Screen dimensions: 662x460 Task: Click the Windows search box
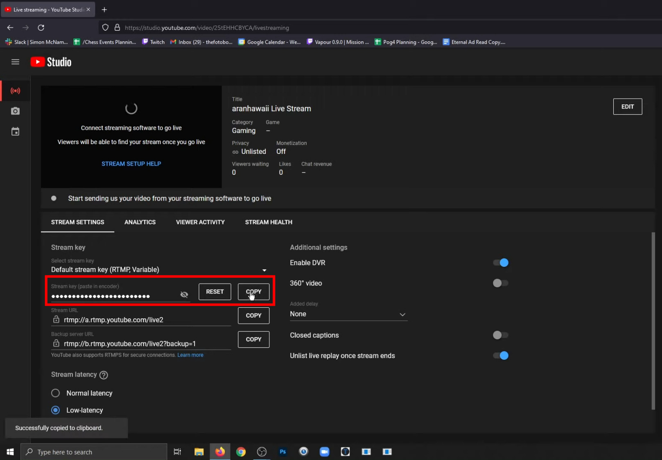tap(94, 452)
